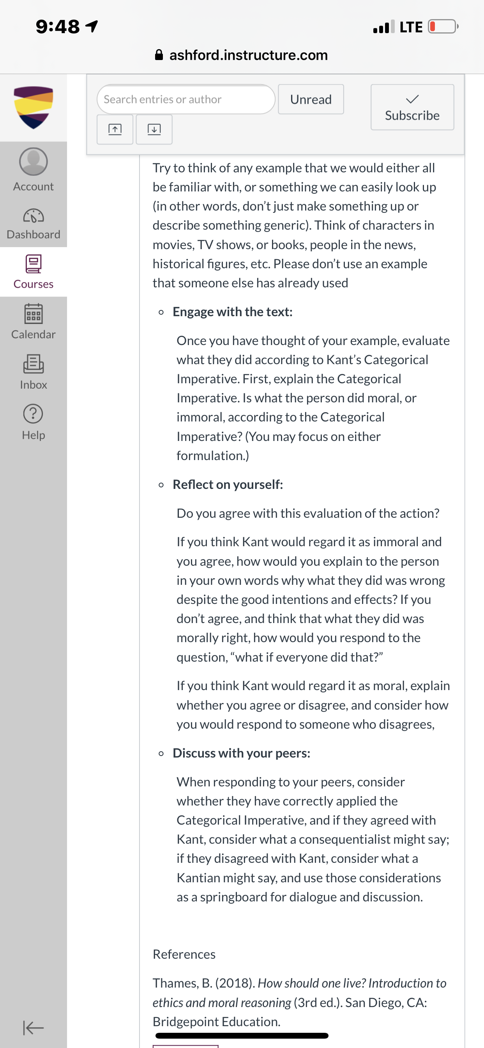Tap the lock icon in the address bar
The image size is (484, 1048).
159,55
